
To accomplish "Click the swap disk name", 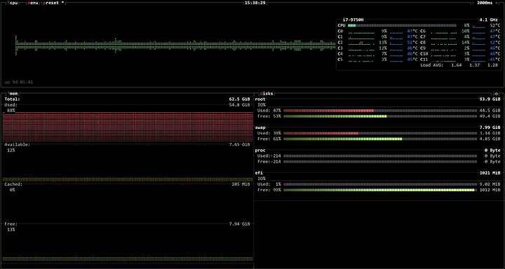I will click(260, 127).
